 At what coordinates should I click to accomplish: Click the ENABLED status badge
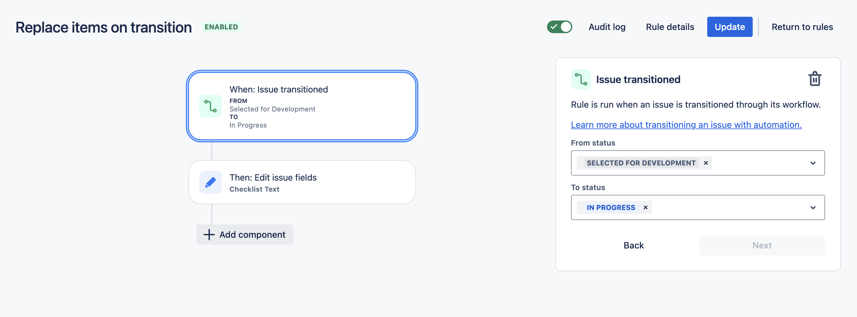pos(221,27)
